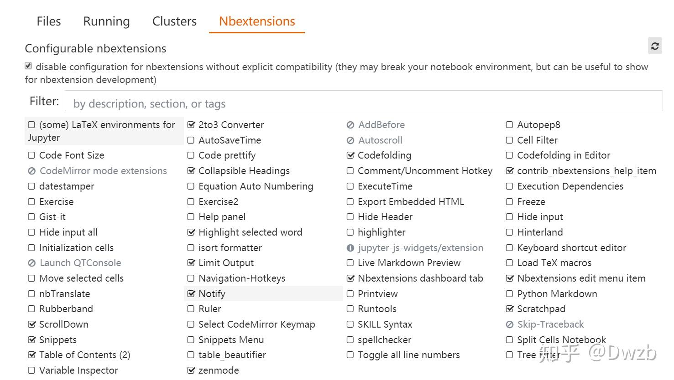Screen dimensions: 674x380
Task: Open the Running tab
Action: pyautogui.click(x=106, y=21)
